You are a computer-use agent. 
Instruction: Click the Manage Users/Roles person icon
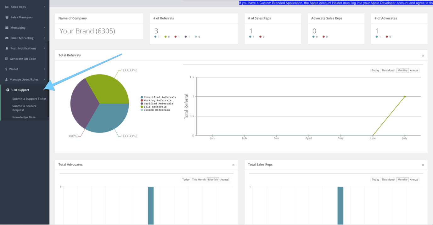7,80
